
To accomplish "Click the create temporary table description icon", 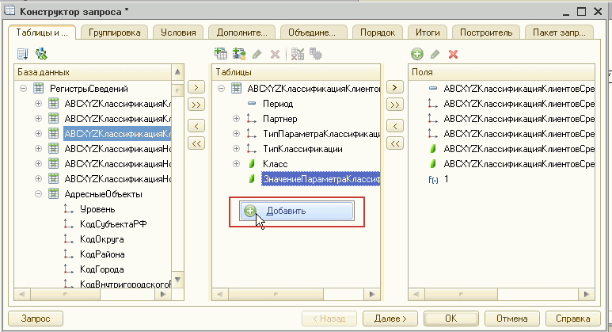I will 239,54.
